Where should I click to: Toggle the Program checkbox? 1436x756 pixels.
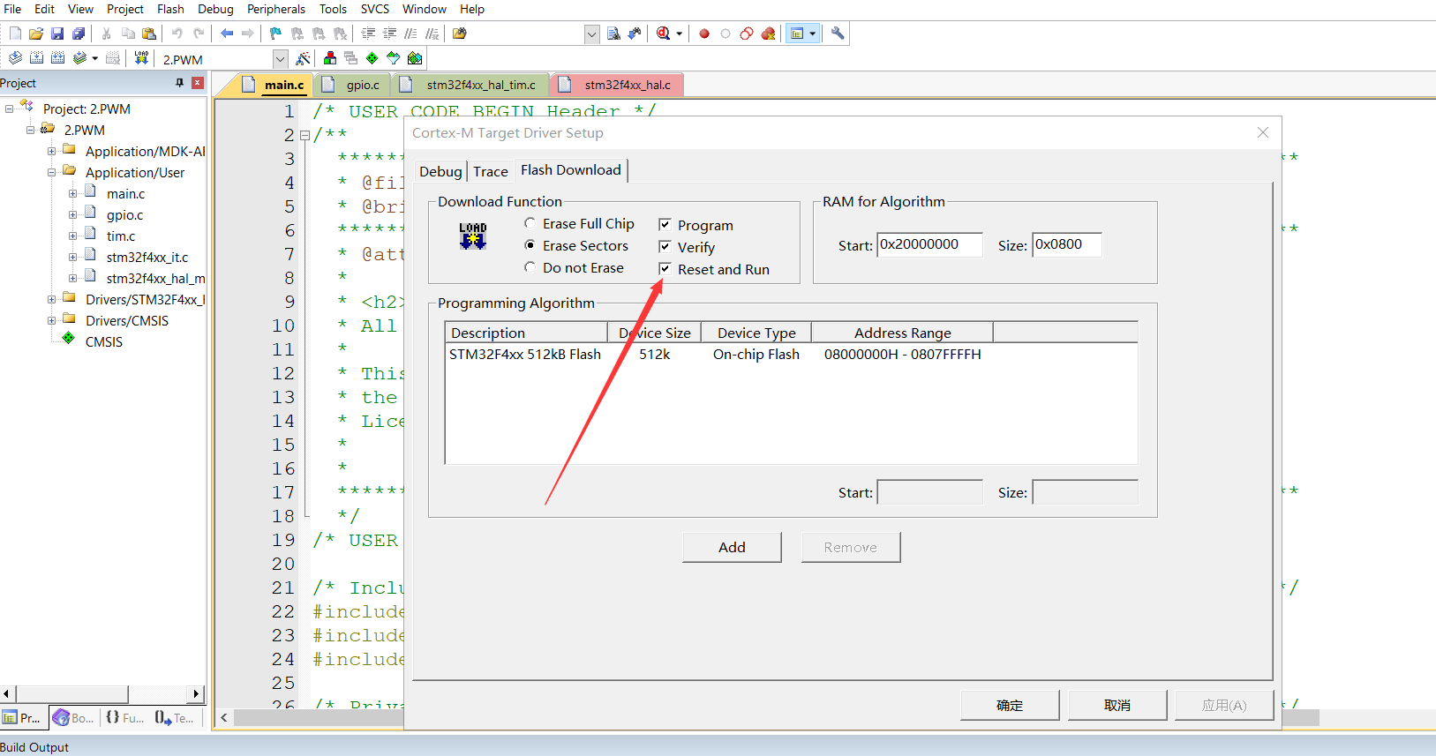click(x=665, y=225)
